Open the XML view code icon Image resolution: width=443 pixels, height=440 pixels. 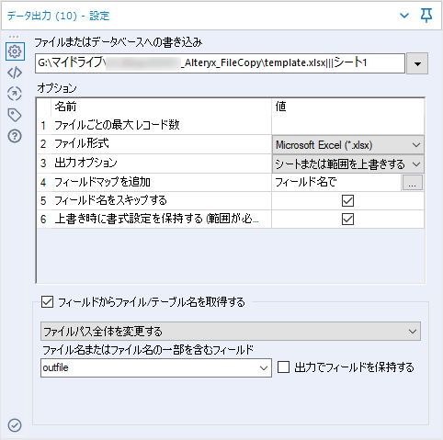click(x=15, y=73)
